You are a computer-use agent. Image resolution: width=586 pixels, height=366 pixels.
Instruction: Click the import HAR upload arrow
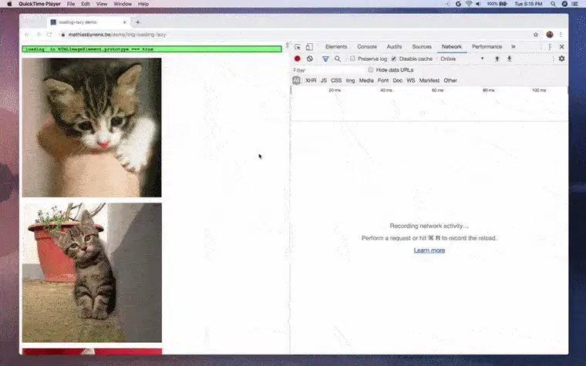497,59
